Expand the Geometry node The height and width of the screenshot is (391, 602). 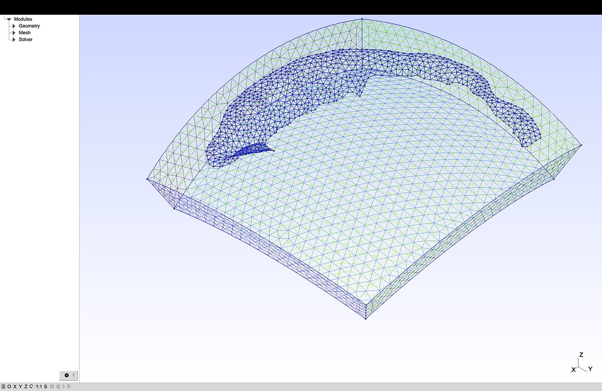click(x=14, y=26)
